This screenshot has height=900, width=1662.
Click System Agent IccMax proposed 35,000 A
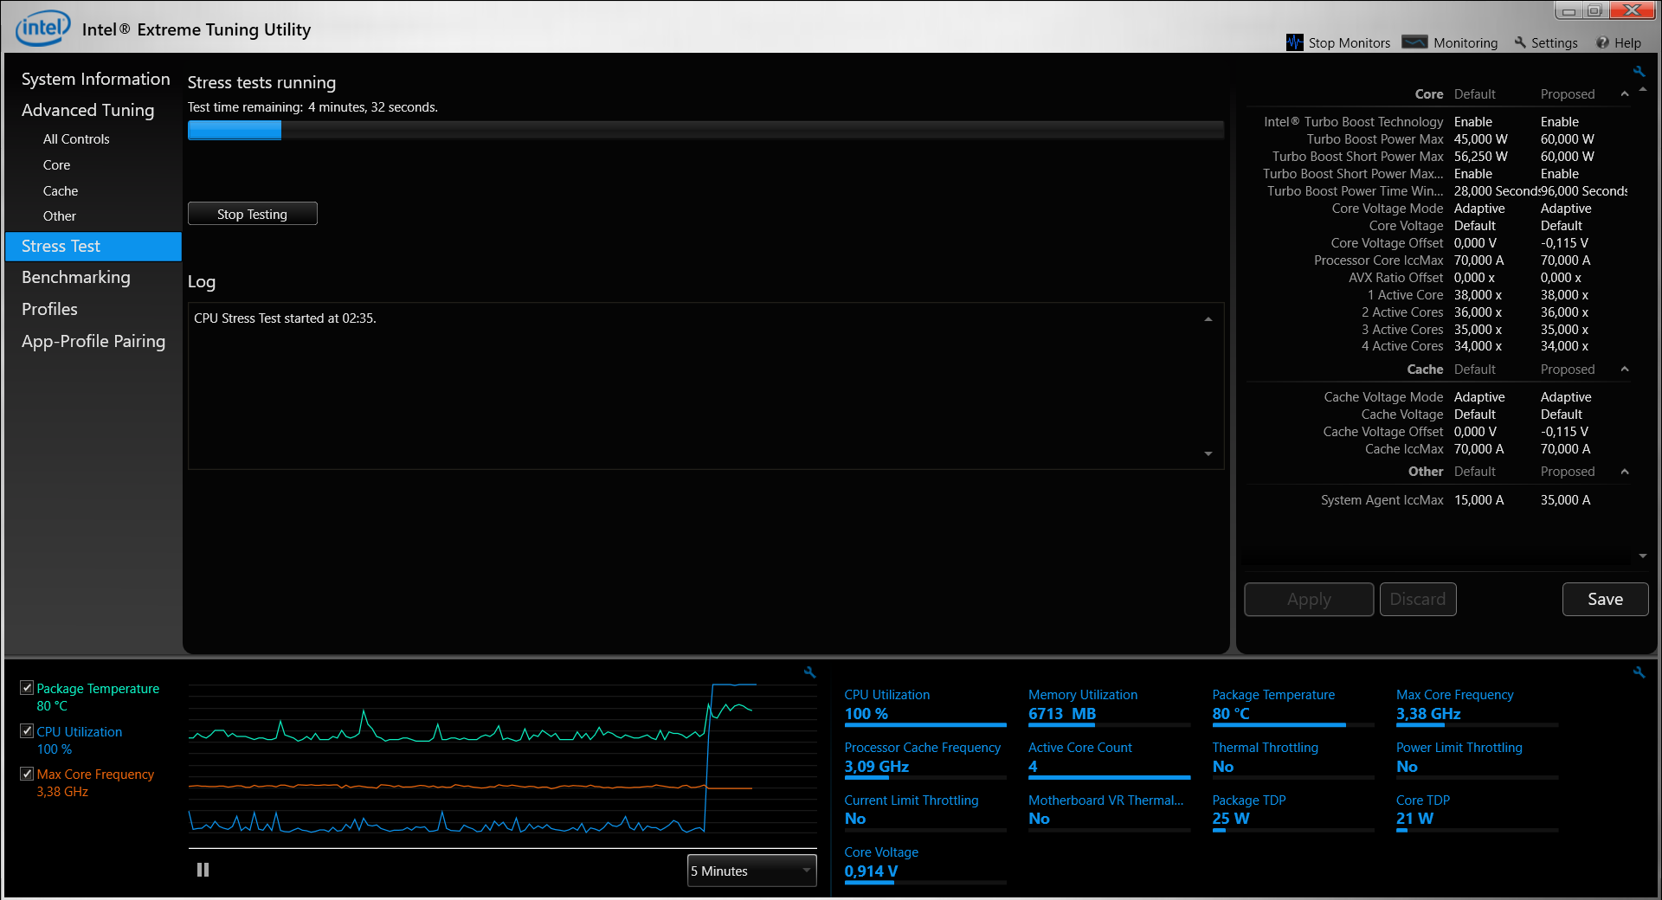tap(1565, 500)
